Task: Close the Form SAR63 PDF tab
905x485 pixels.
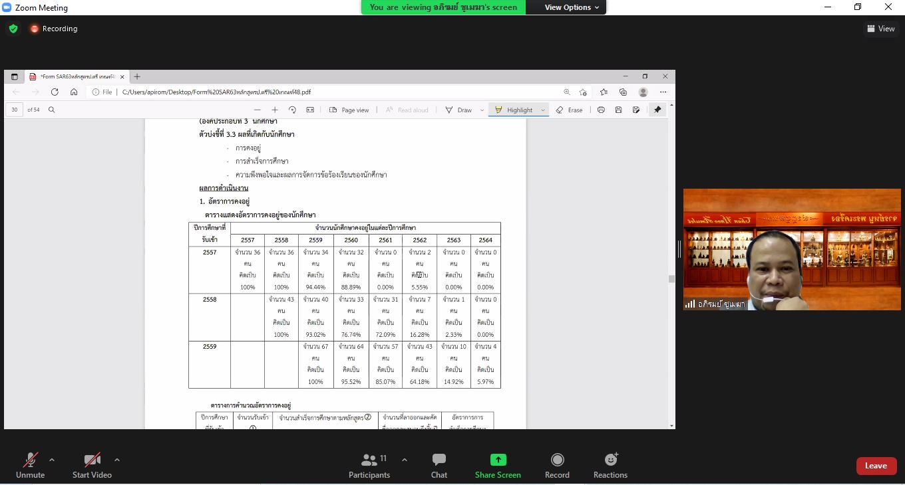Action: coord(122,76)
